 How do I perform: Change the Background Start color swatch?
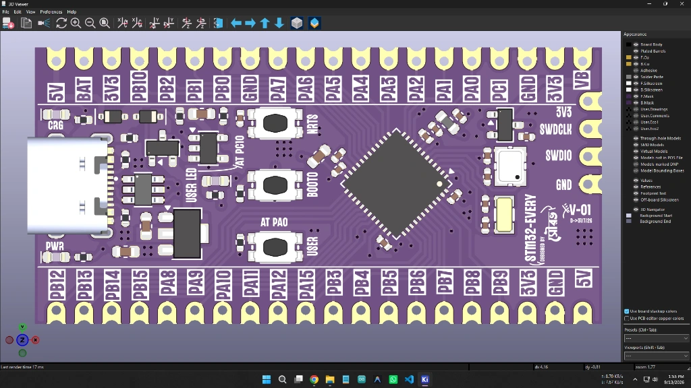click(629, 216)
